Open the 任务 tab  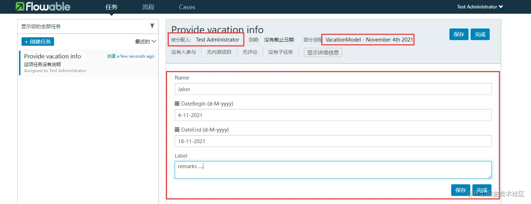112,7
